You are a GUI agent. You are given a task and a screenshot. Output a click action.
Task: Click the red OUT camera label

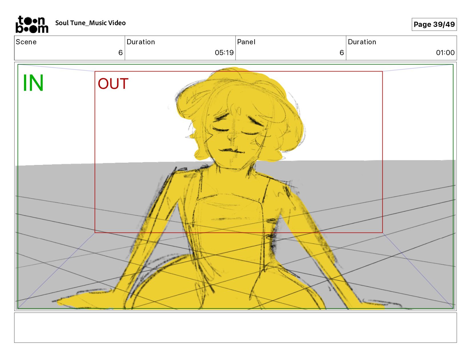click(113, 84)
